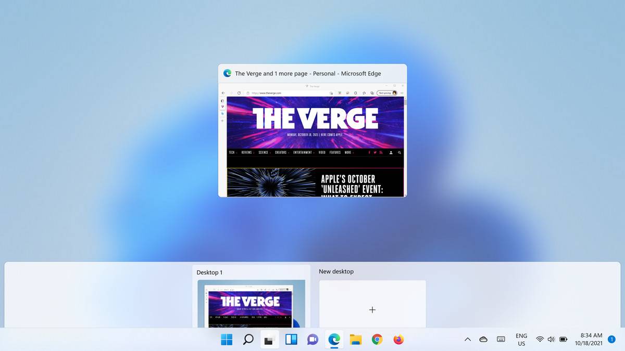The width and height of the screenshot is (625, 351).
Task: Open the ENG US language switcher
Action: [521, 340]
